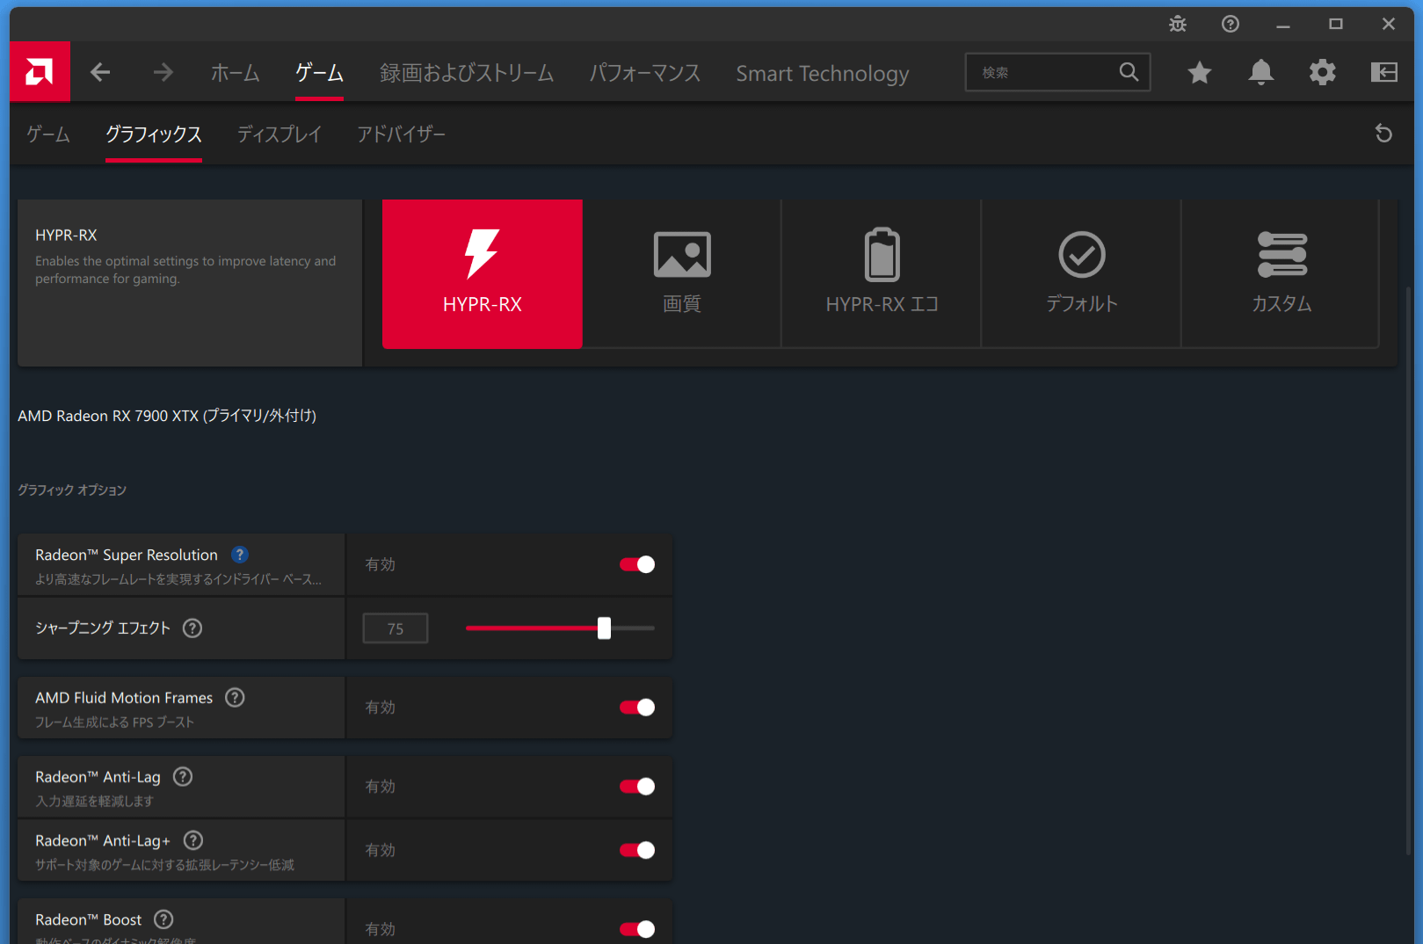This screenshot has width=1423, height=944.
Task: Open favorites star icon
Action: coord(1200,72)
